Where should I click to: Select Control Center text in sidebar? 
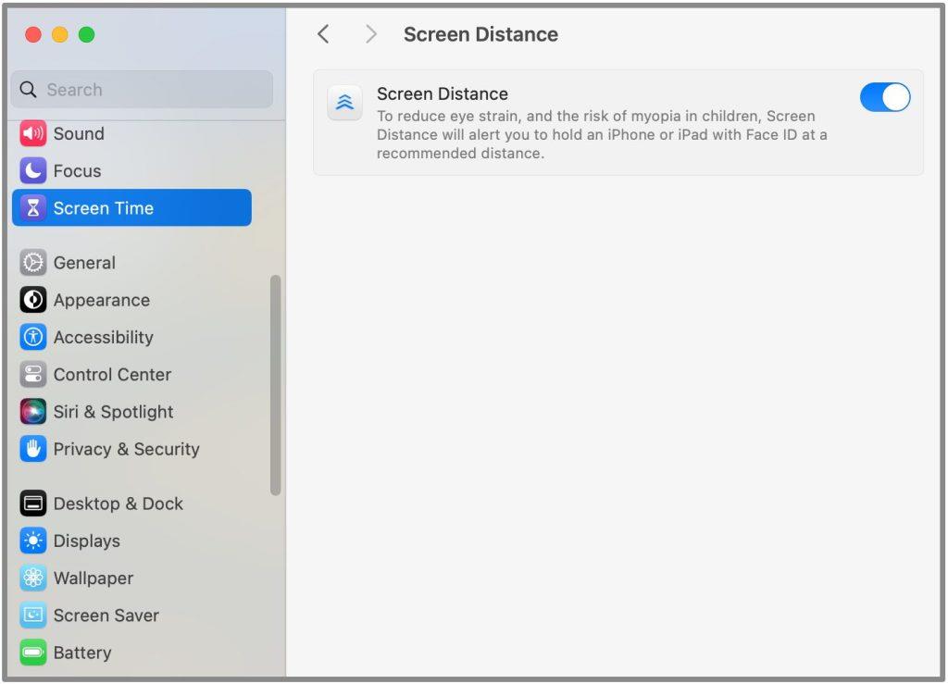112,375
